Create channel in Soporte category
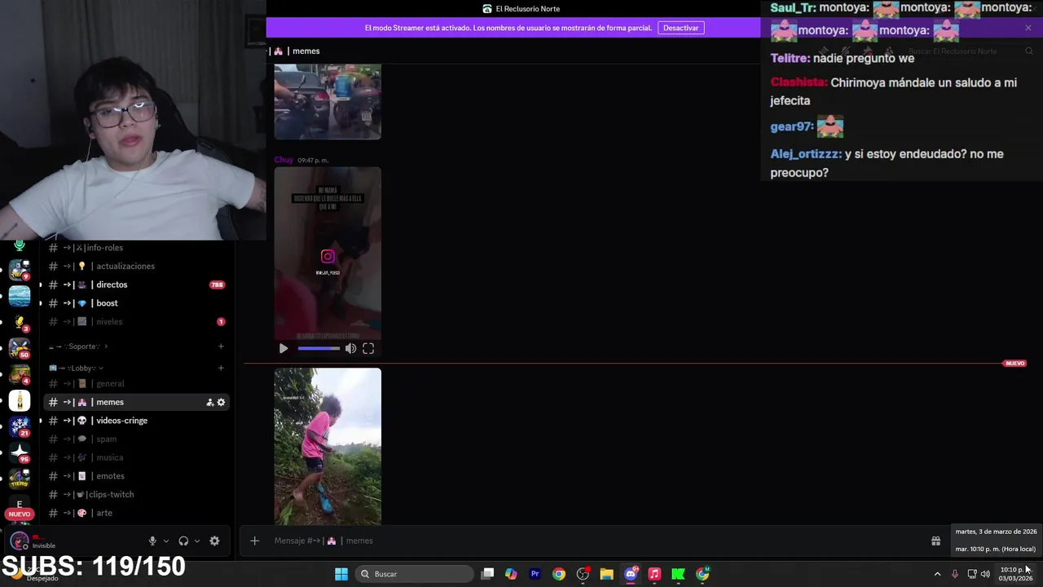Viewport: 1043px width, 587px height. [221, 346]
